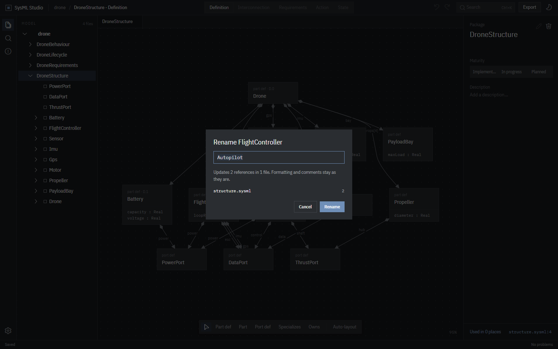Click the PowerPort square icon in tree

coord(45,86)
